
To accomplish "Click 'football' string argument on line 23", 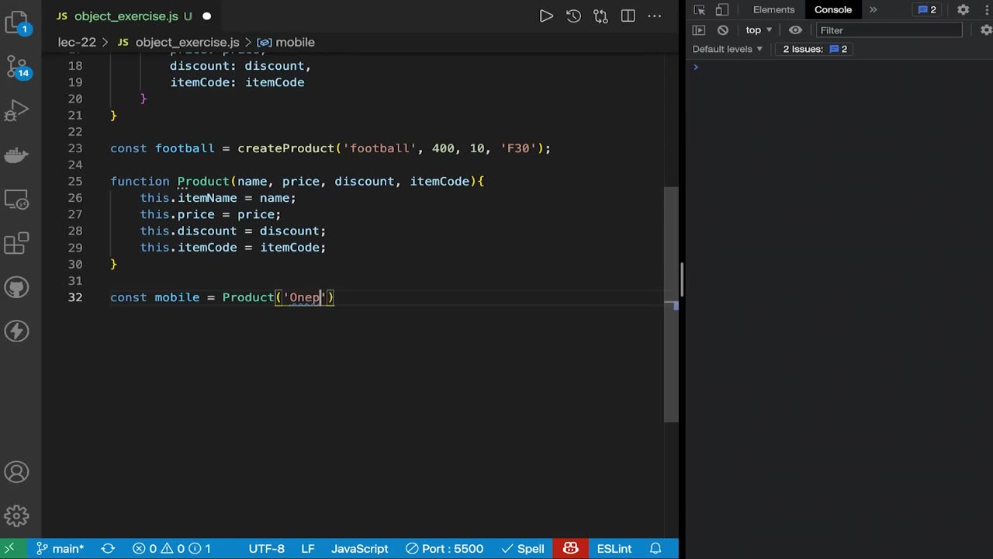I will point(381,148).
